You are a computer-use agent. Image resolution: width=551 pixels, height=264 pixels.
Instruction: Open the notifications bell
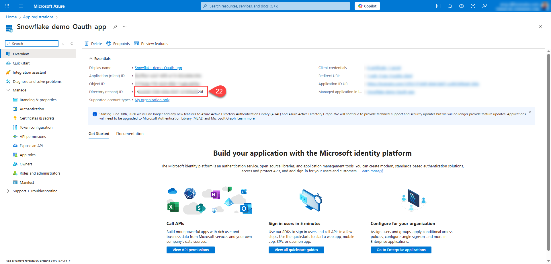pos(450,6)
